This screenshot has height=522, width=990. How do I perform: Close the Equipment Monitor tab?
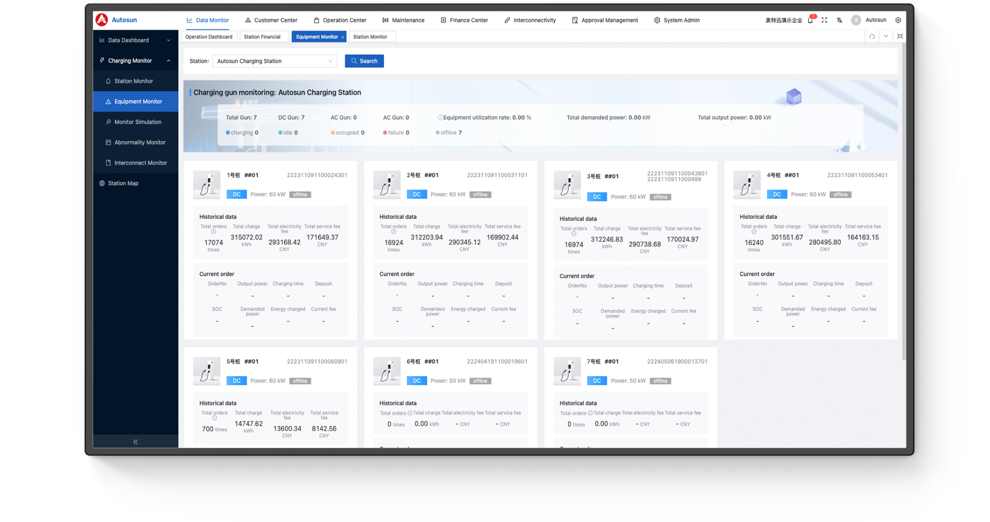click(343, 37)
